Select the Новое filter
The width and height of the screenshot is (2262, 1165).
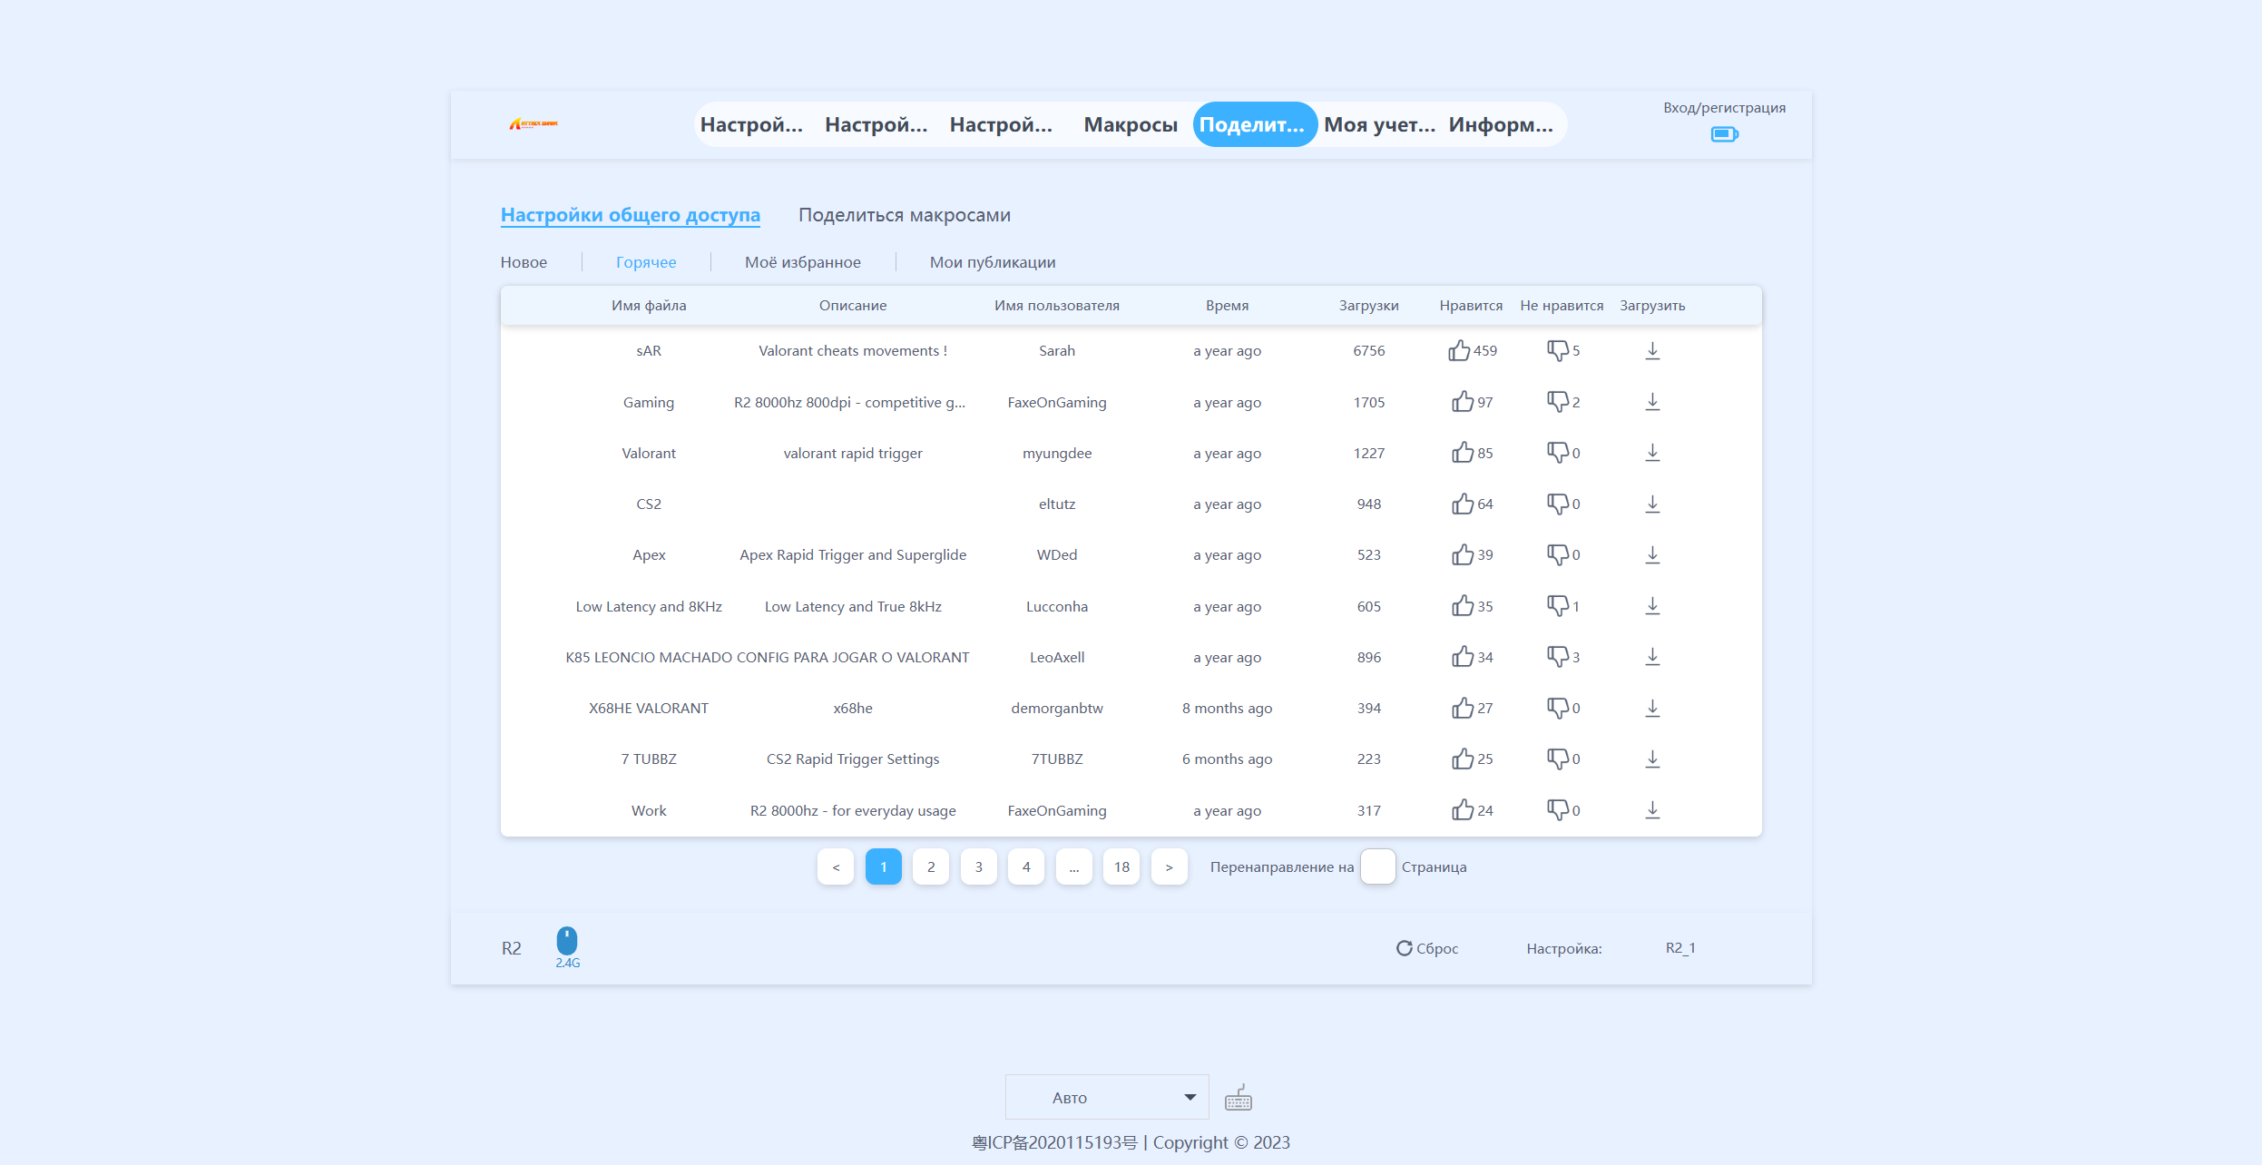click(524, 262)
